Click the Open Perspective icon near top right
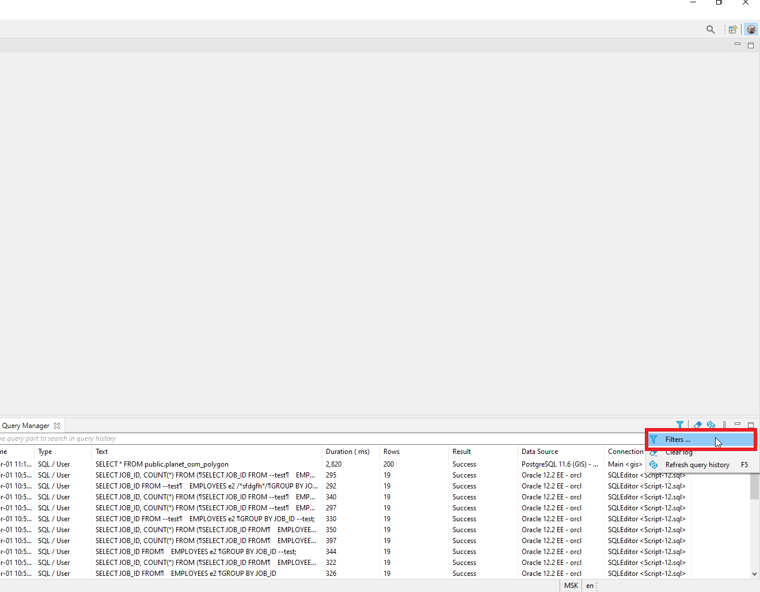Screen dimensions: 760x592 pyautogui.click(x=732, y=29)
